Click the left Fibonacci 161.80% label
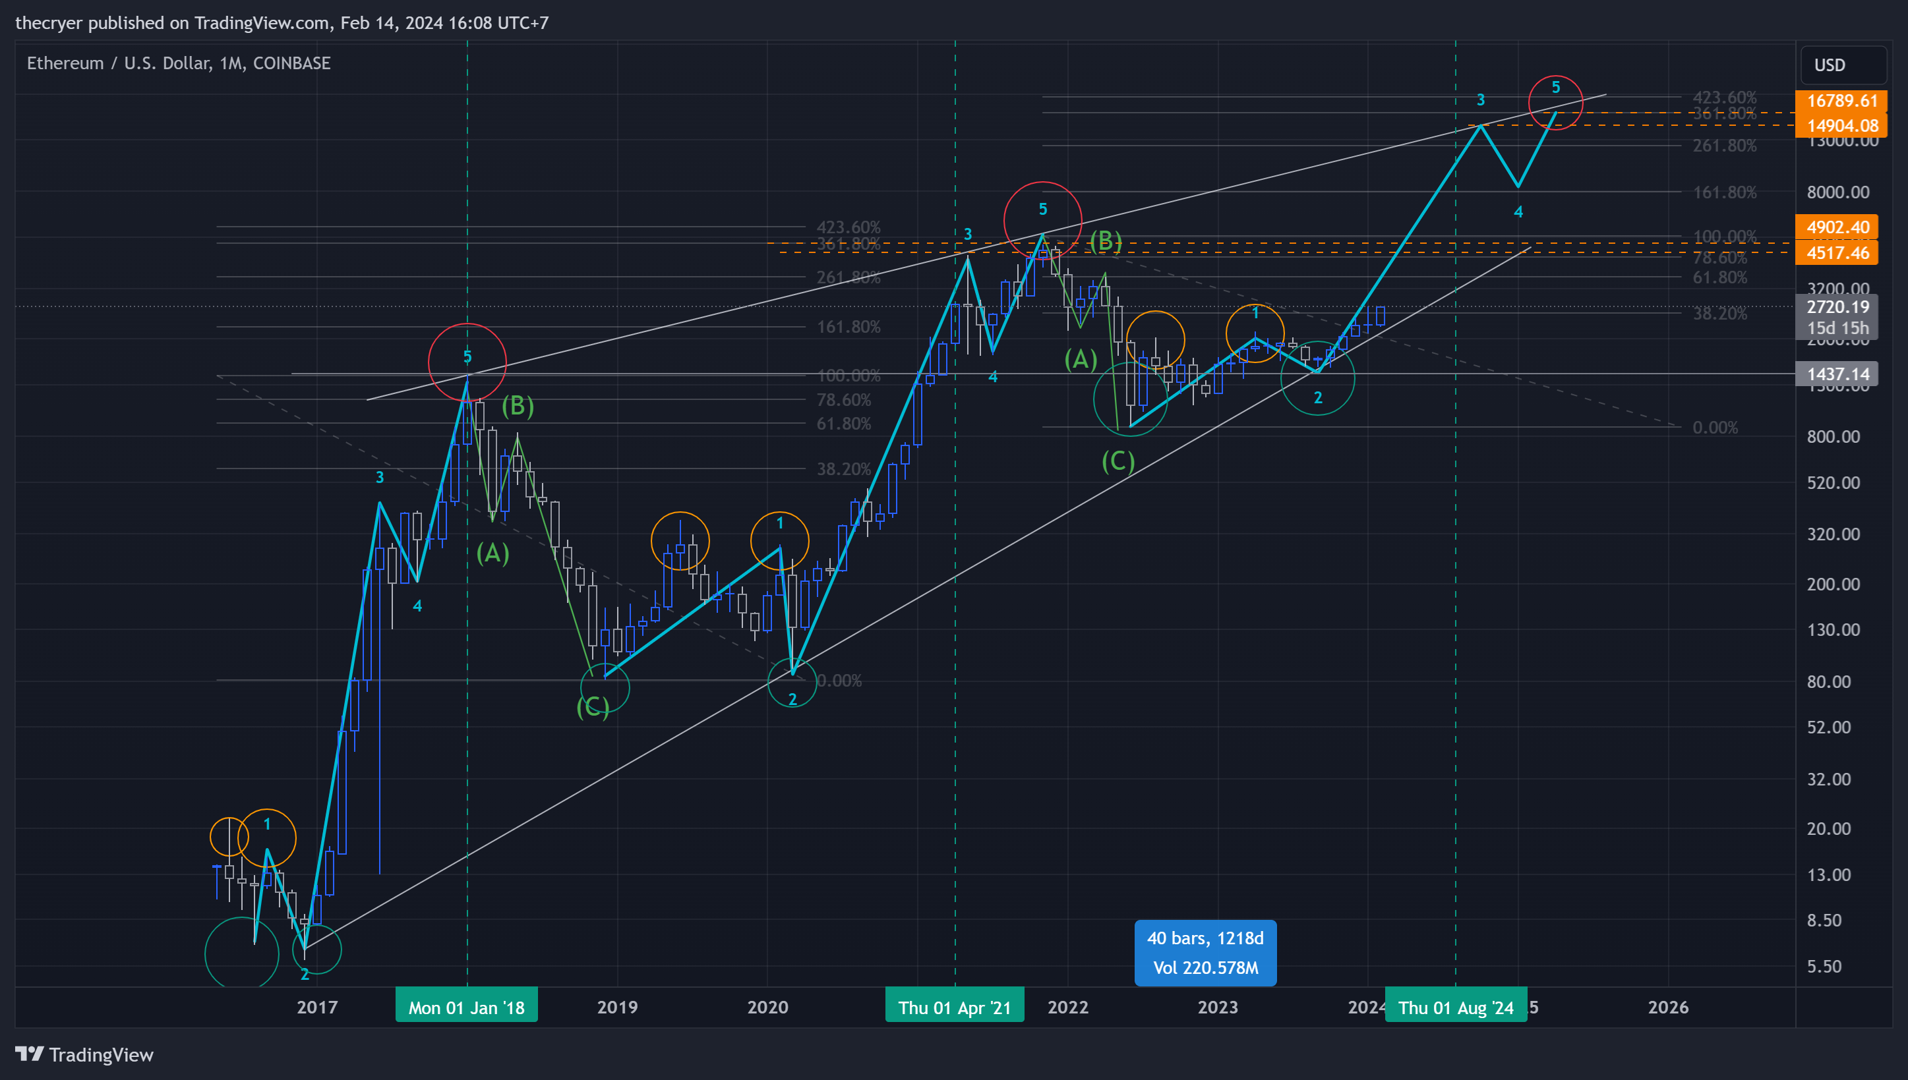 click(x=849, y=326)
